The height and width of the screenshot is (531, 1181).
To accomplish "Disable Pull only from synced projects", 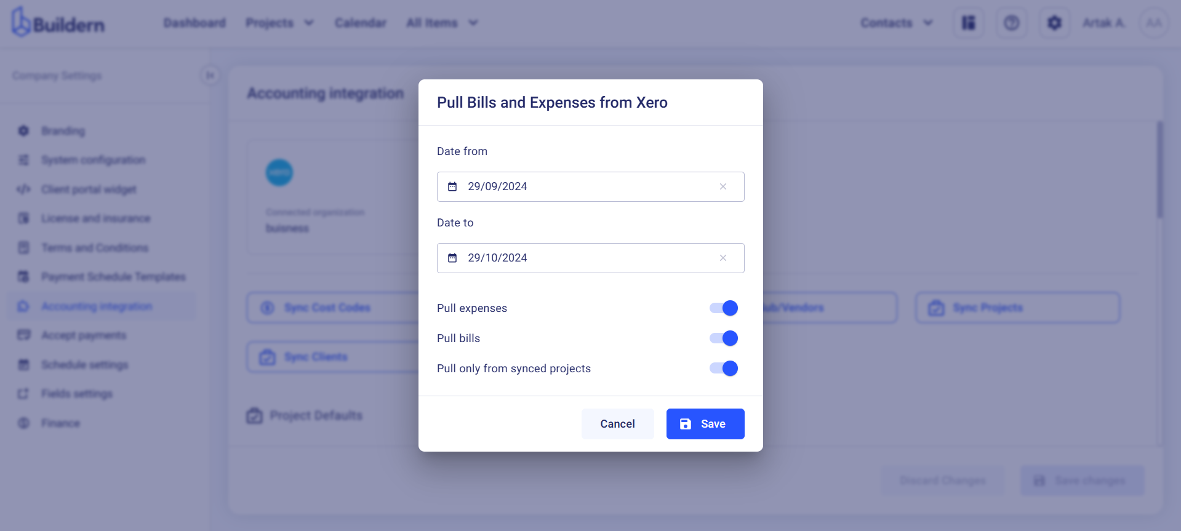I will point(724,369).
